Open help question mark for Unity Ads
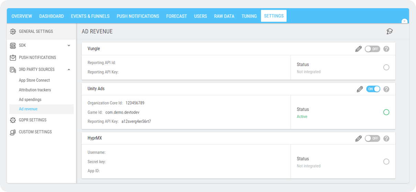This screenshot has height=192, width=416. (x=386, y=89)
